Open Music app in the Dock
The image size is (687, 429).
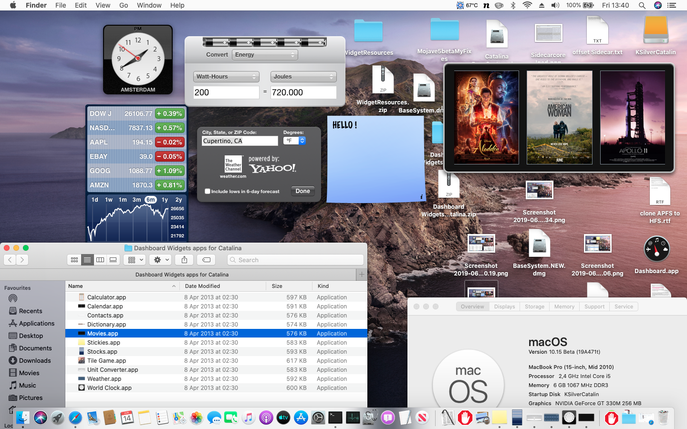tap(249, 418)
